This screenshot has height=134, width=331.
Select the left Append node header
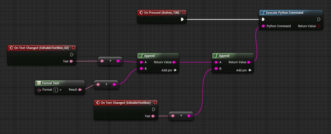coord(158,56)
